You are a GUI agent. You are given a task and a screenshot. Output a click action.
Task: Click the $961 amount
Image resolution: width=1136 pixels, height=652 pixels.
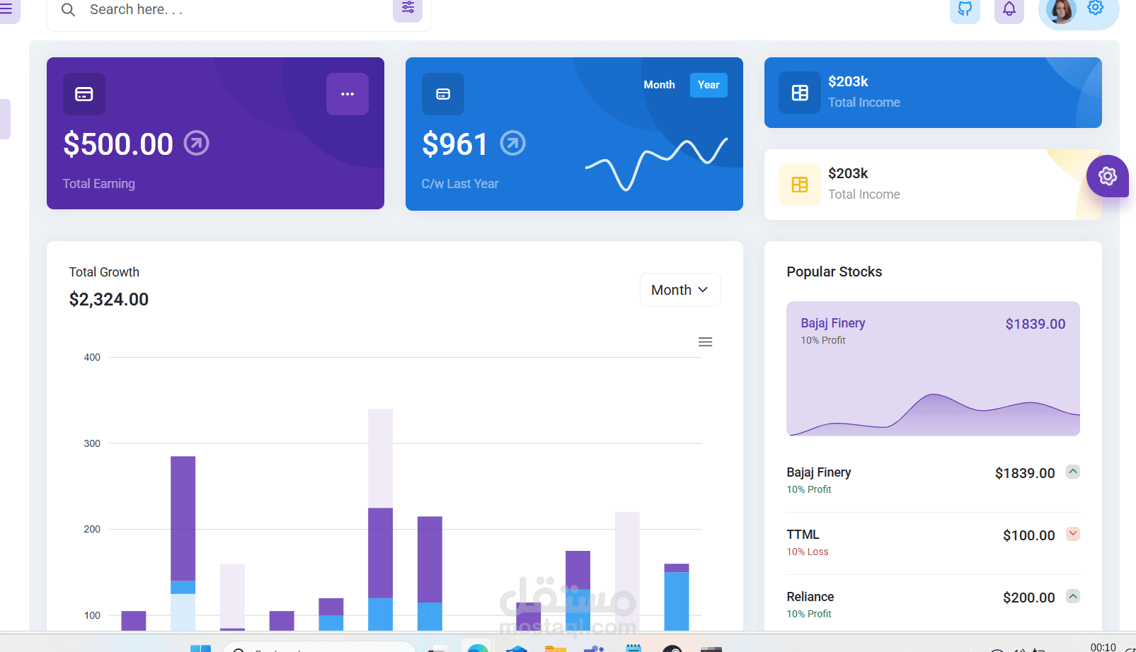point(454,144)
